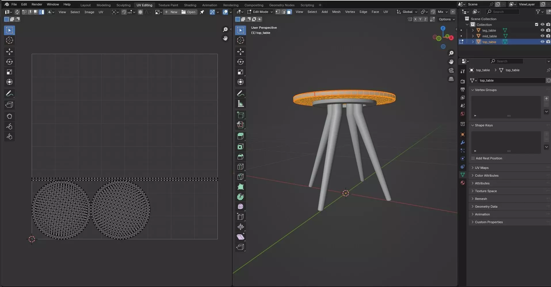Screen dimensions: 551x287
Task: Select the Rip Region tool in UV editor
Action: (x=9, y=105)
